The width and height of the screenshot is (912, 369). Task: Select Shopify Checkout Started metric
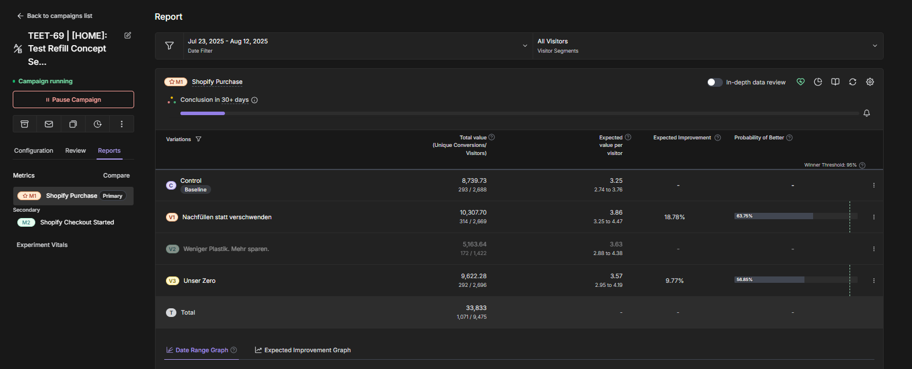(x=76, y=222)
